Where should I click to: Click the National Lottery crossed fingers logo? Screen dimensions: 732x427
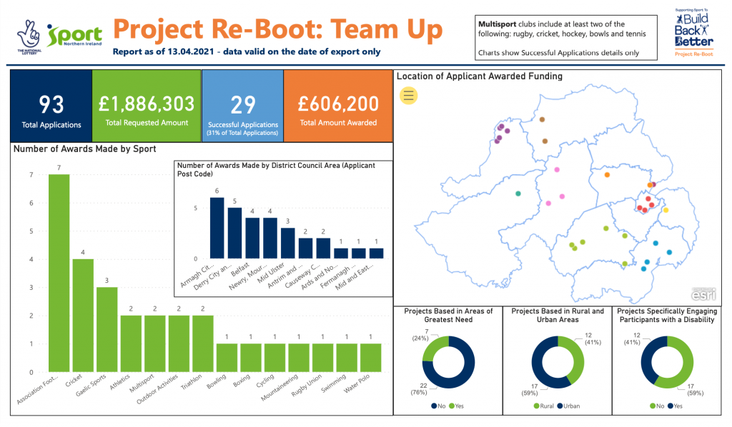[x=29, y=36]
